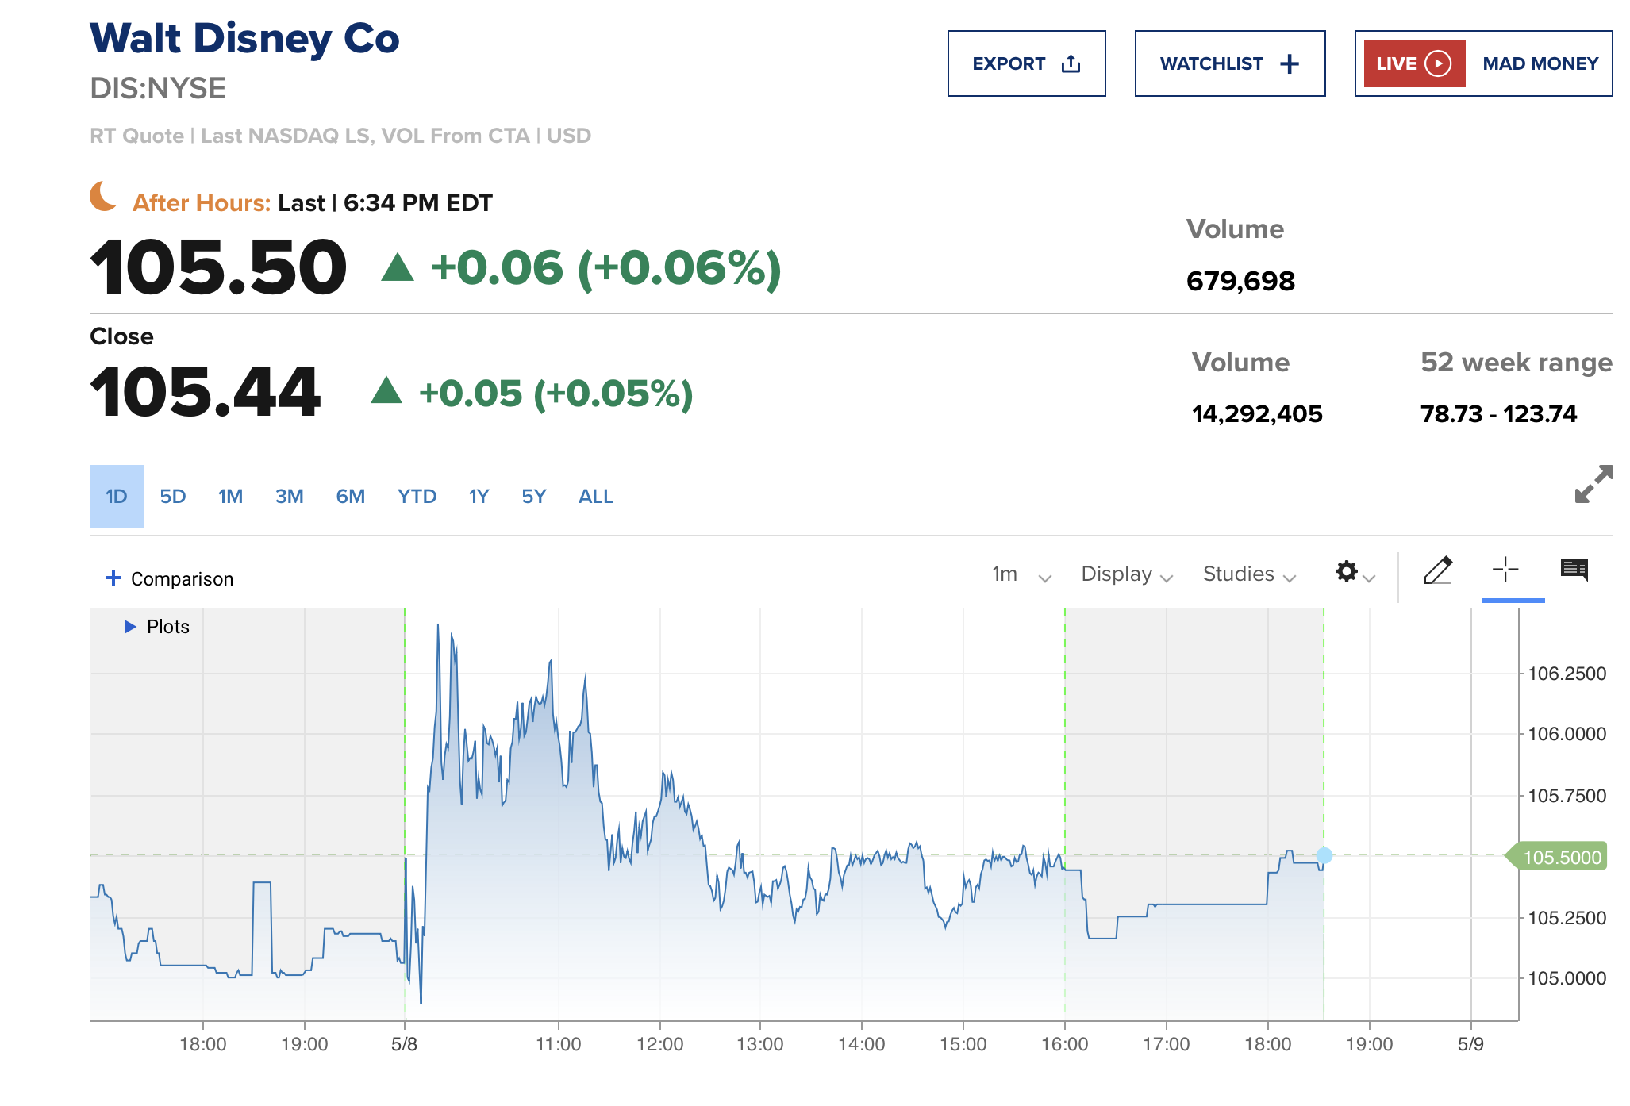Expand the Plots disclosure triangle
1630x1106 pixels.
(130, 627)
